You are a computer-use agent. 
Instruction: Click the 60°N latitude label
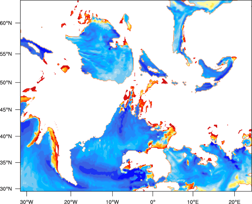pos(6,23)
